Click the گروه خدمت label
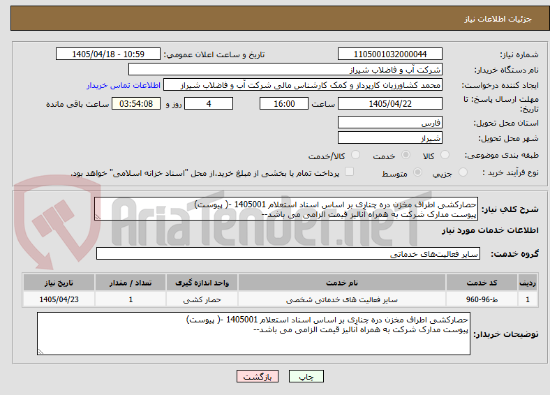550x395 pixels. click(514, 253)
